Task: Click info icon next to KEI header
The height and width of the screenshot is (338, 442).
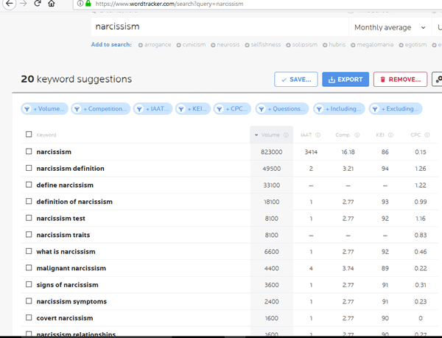Action: [390, 135]
